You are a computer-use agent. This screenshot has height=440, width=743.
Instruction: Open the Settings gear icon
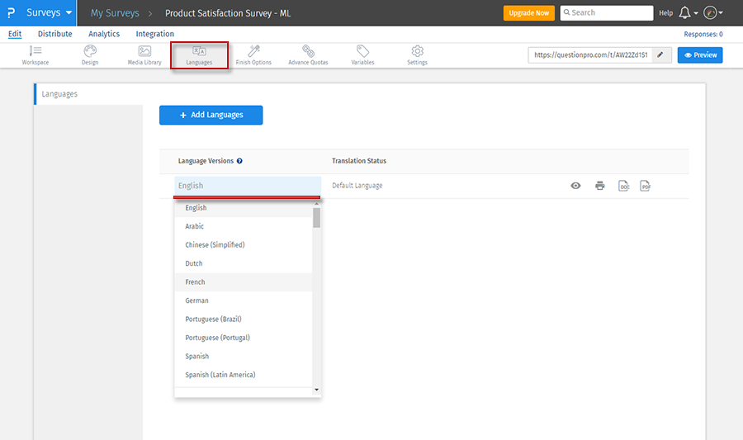417,52
